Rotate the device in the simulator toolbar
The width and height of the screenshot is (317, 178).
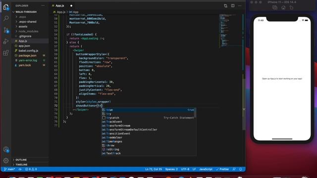click(x=291, y=8)
